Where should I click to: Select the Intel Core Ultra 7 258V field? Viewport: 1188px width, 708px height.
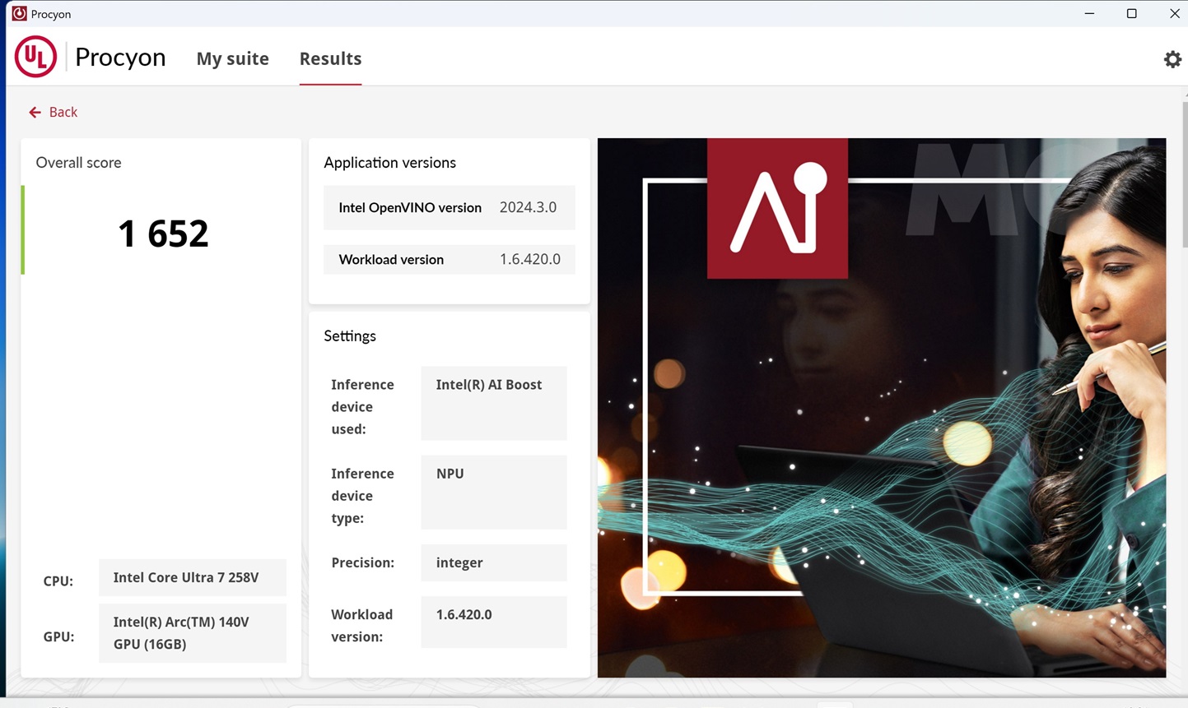click(192, 577)
